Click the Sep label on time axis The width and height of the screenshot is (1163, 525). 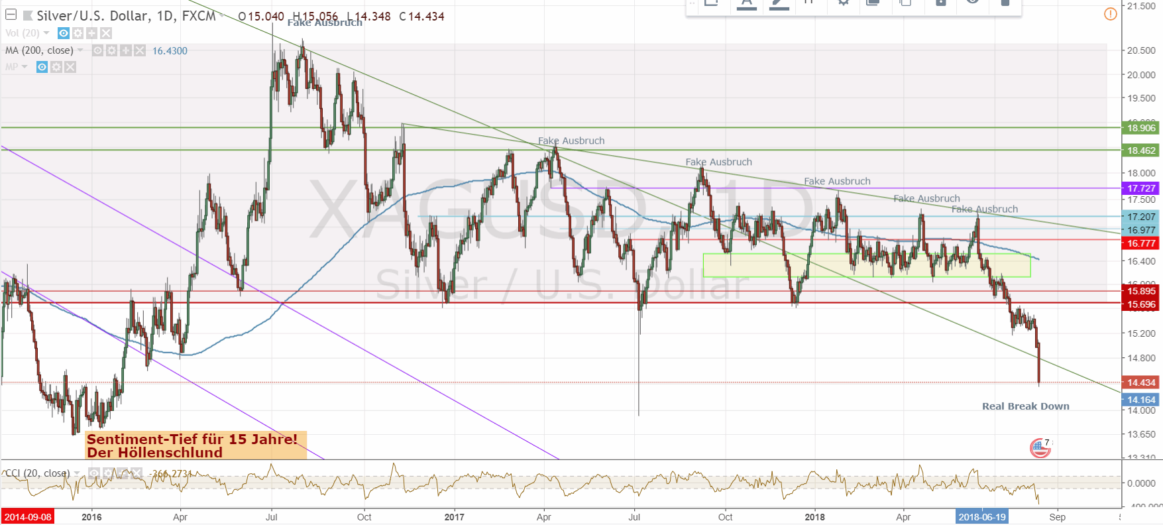click(1058, 517)
